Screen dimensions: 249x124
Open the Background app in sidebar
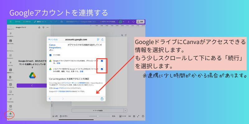point(11,56)
